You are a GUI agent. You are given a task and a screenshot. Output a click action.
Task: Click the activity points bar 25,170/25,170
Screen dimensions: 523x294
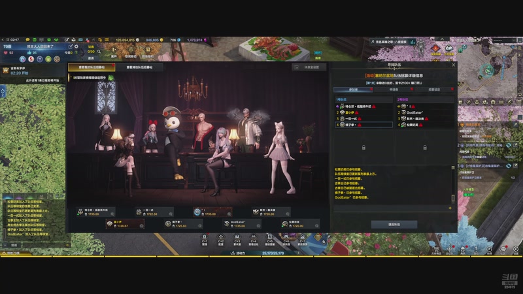coord(273,253)
